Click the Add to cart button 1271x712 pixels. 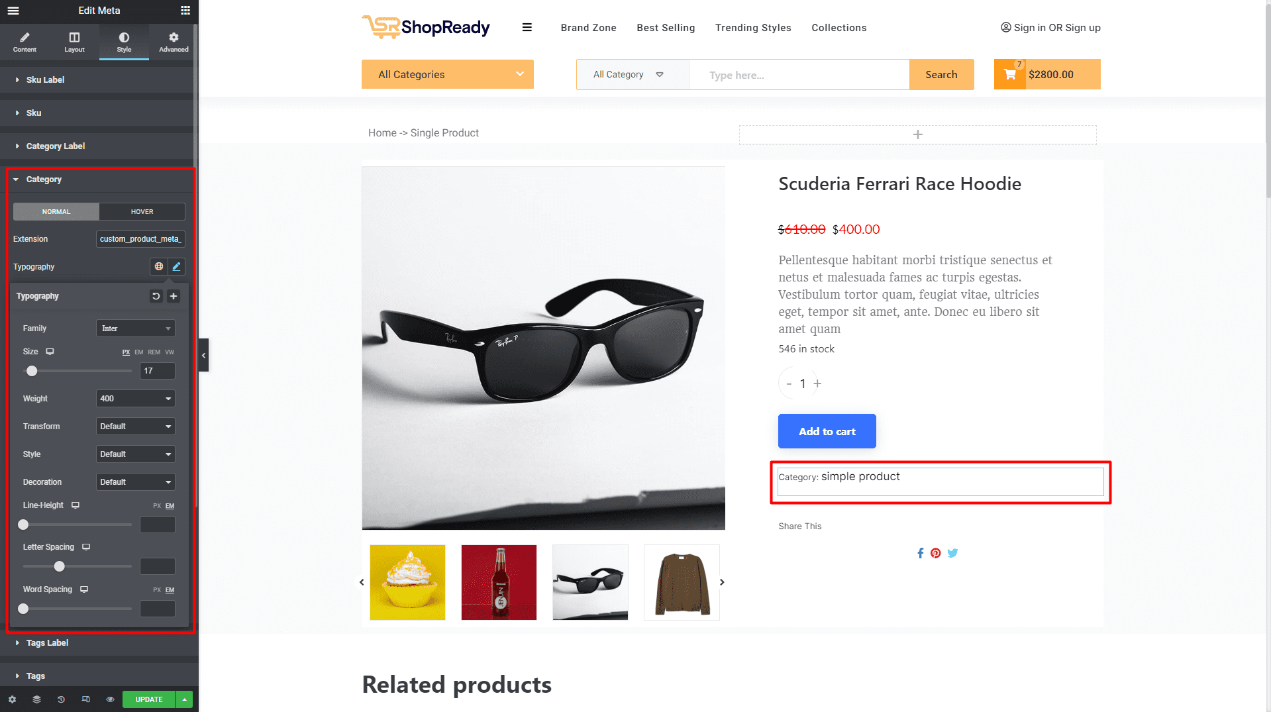827,431
